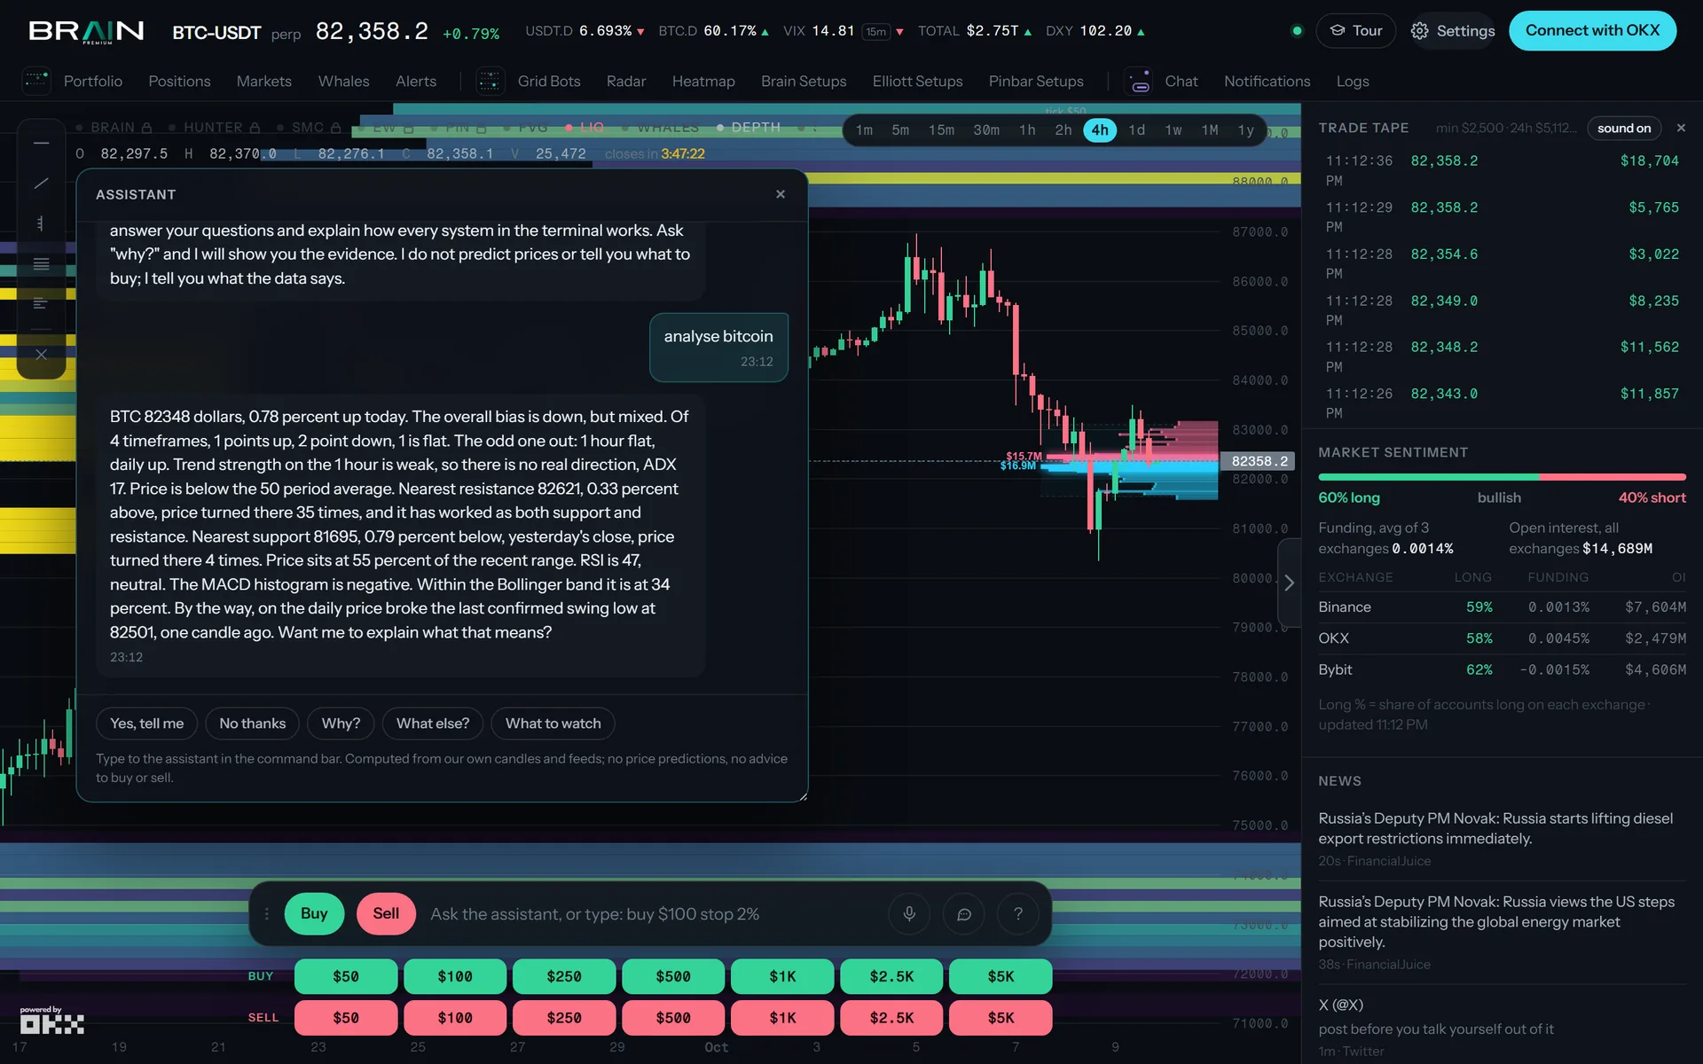Viewport: 1703px width, 1064px height.
Task: Toggle the sound on button in Trade Tape
Action: click(1624, 128)
